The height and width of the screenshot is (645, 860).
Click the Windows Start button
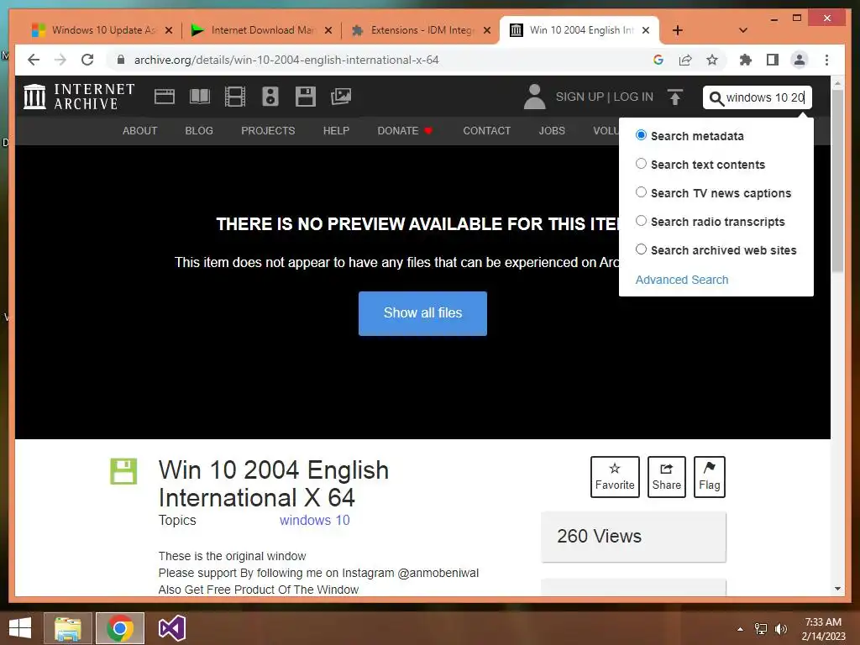[x=20, y=628]
